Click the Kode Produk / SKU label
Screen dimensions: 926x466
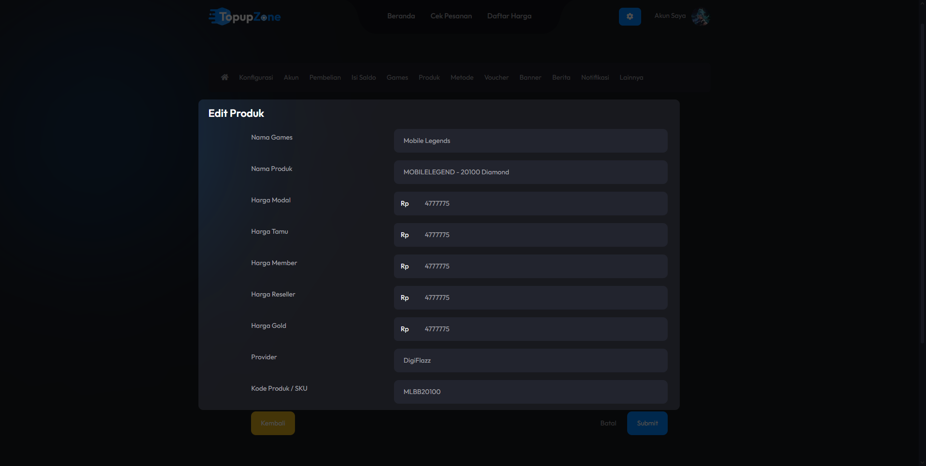[279, 388]
